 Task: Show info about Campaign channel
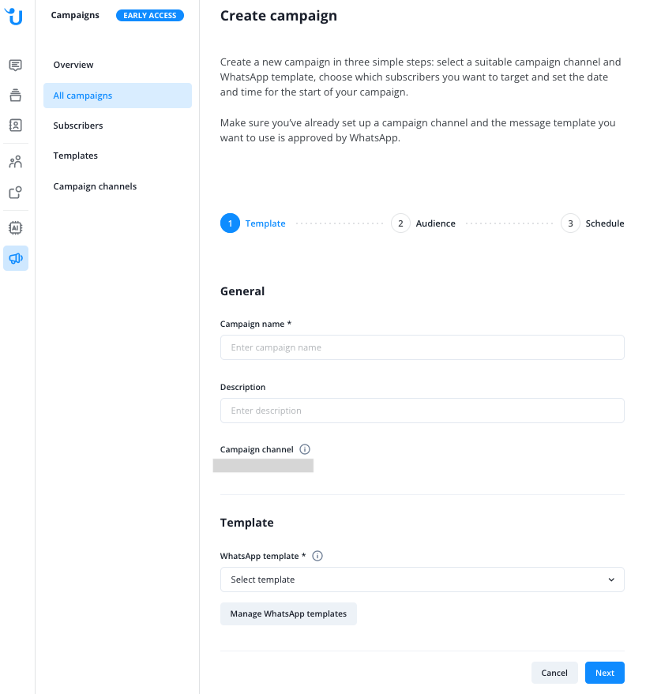(x=305, y=449)
